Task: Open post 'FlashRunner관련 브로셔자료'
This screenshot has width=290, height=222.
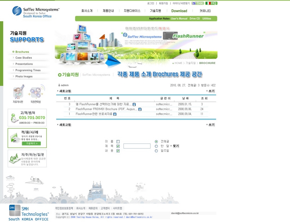Action: (x=94, y=114)
